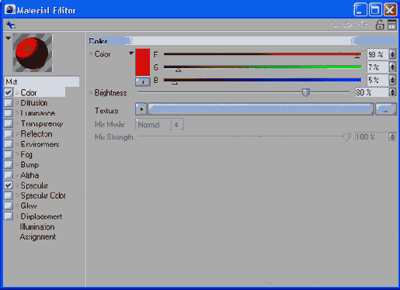Click the red color swatch
Image resolution: width=400 pixels, height=290 pixels.
click(143, 62)
